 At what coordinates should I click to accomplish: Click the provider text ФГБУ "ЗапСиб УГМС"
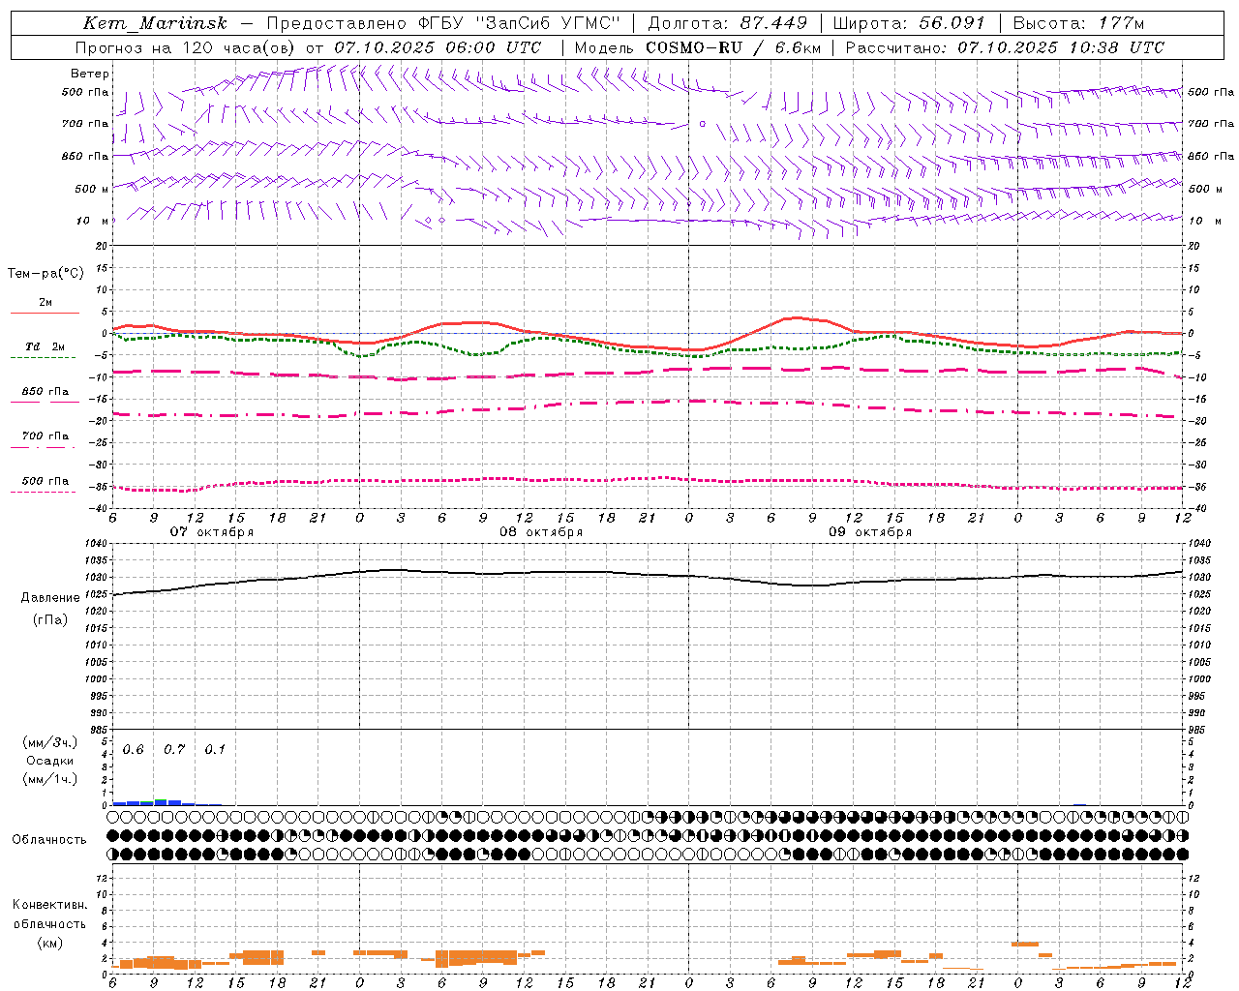(x=518, y=23)
